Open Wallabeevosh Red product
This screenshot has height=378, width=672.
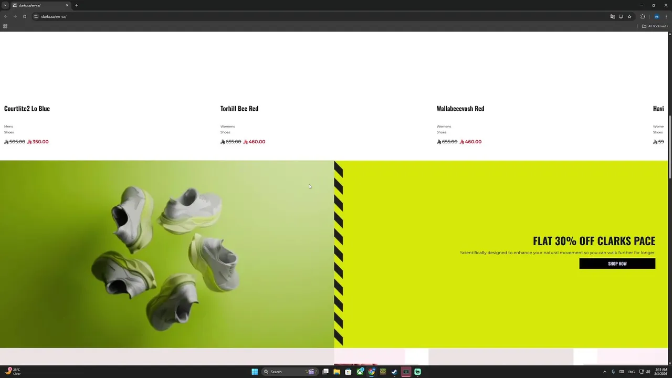point(460,109)
